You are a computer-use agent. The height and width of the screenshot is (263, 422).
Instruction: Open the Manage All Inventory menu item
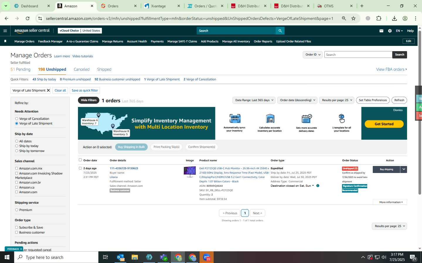pyautogui.click(x=236, y=41)
